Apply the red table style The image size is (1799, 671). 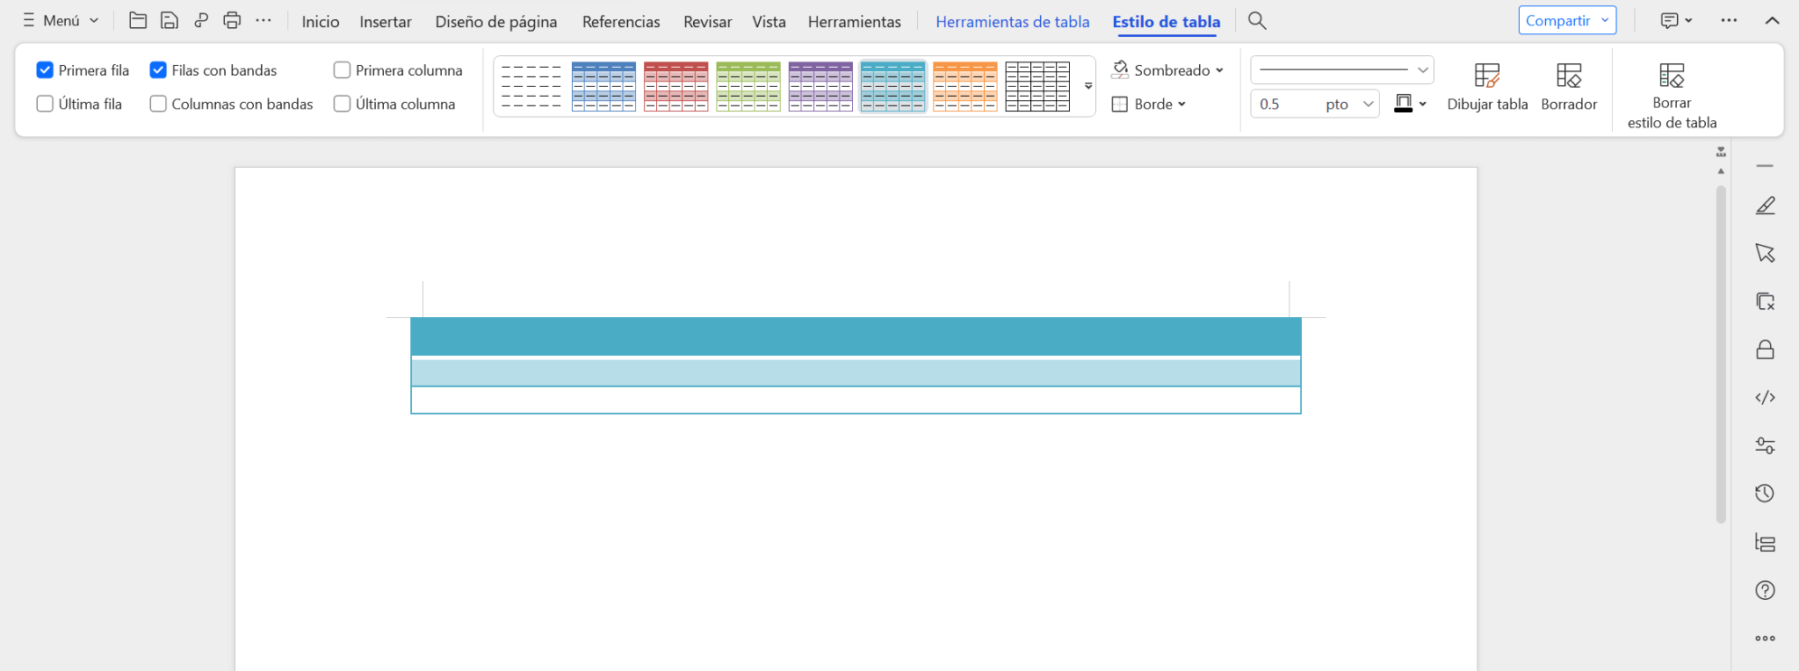(x=676, y=86)
